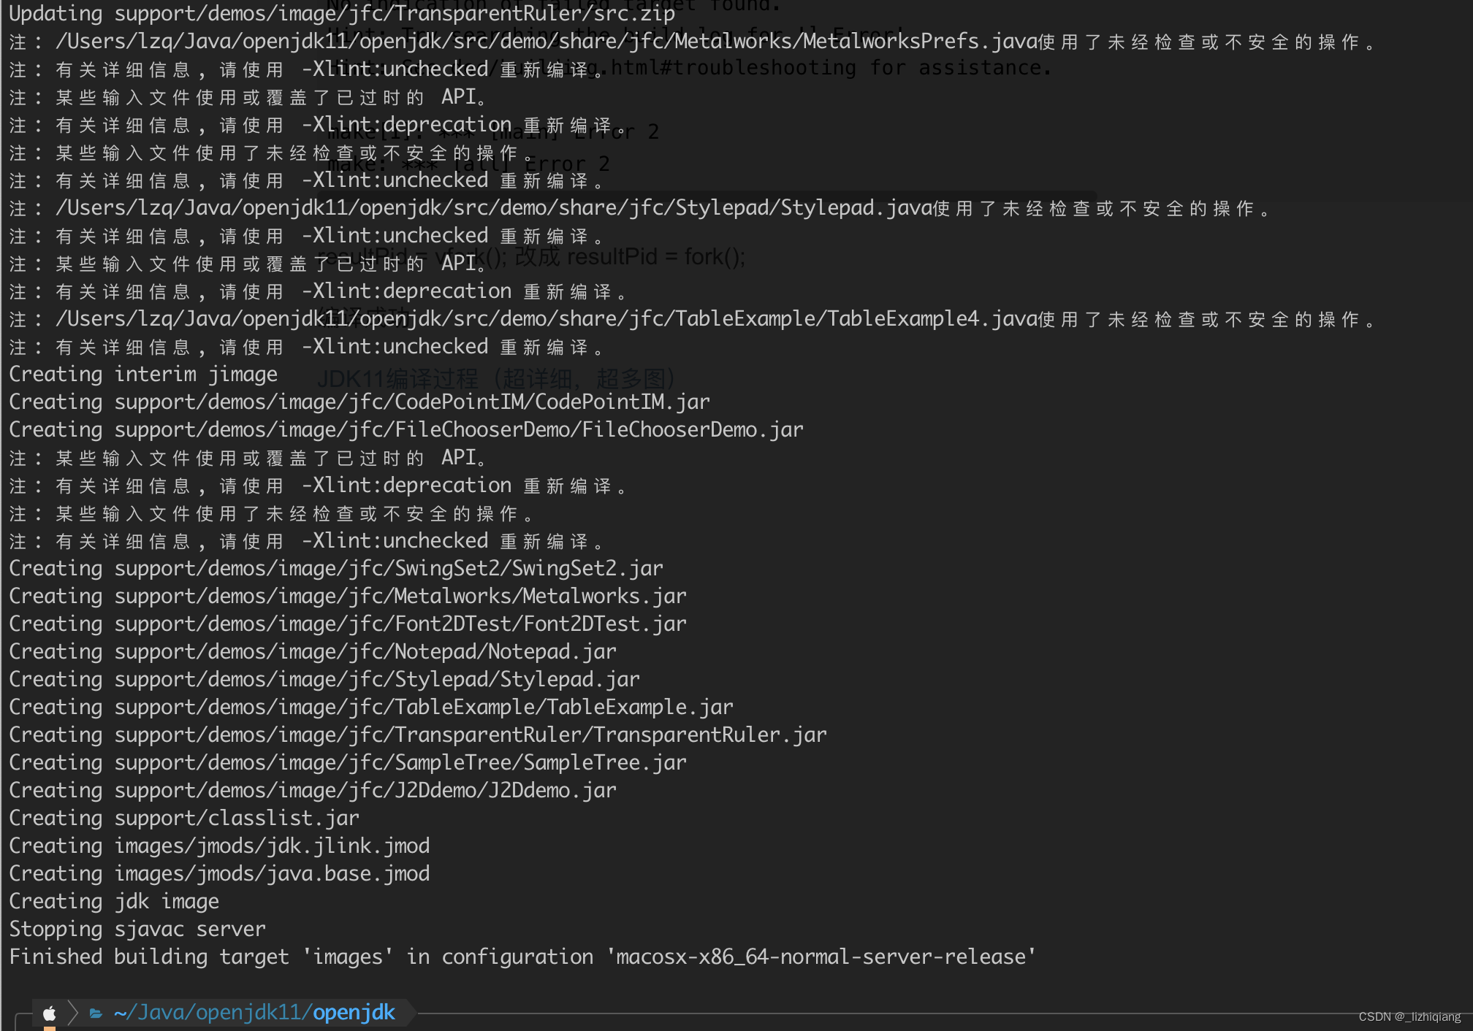The width and height of the screenshot is (1473, 1031).
Task: Click the Font2DTest.jar creation line
Action: (348, 624)
